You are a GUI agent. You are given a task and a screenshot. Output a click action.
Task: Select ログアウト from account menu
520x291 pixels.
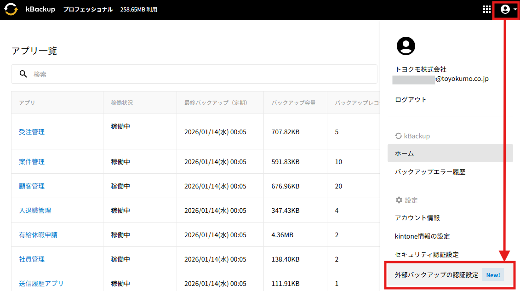411,100
